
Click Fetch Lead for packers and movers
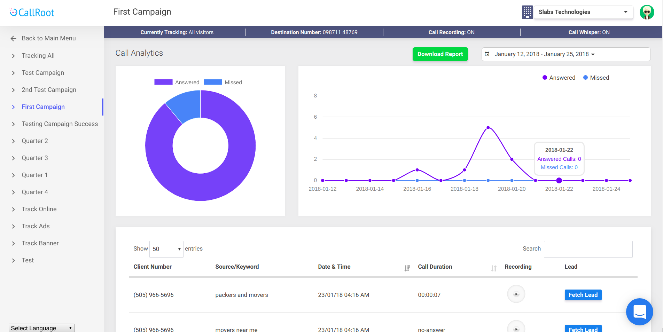click(x=583, y=295)
